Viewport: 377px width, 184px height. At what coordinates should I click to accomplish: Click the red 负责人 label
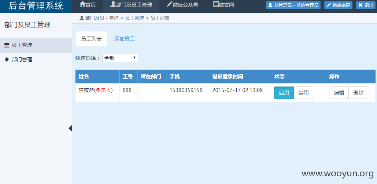tap(103, 90)
